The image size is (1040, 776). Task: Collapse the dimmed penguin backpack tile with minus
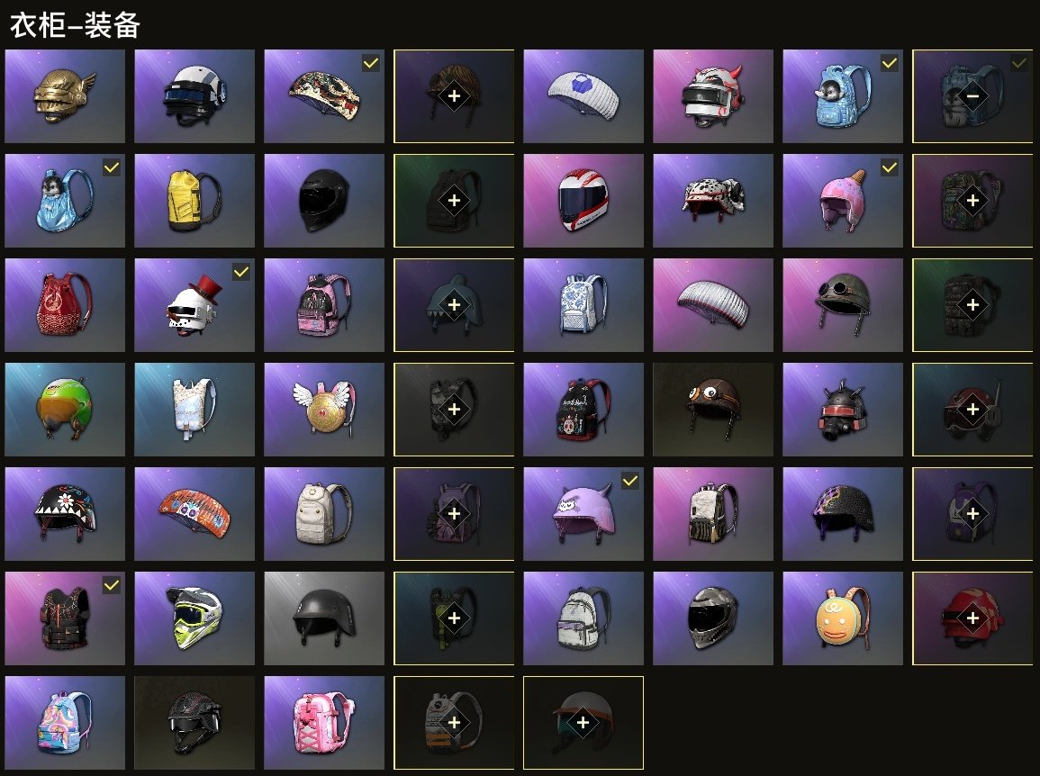pos(973,96)
